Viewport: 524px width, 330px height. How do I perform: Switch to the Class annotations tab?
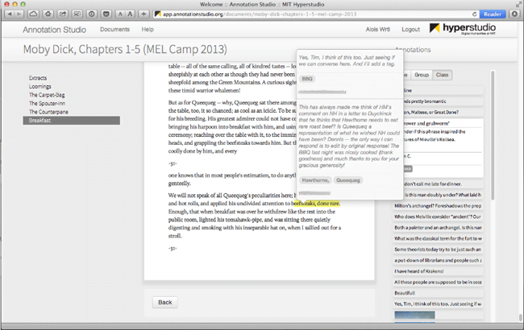tap(442, 75)
